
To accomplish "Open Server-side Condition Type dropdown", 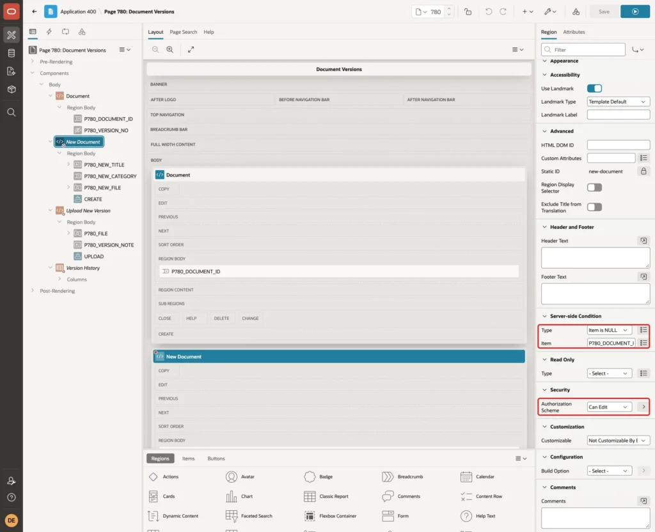I will point(609,330).
